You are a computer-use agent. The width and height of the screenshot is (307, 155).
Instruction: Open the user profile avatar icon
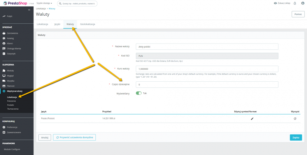pos(303,3)
